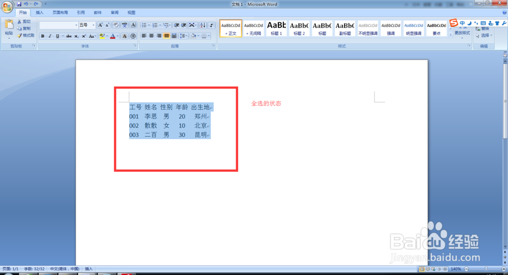Zoom in with the plus button

click(x=504, y=269)
